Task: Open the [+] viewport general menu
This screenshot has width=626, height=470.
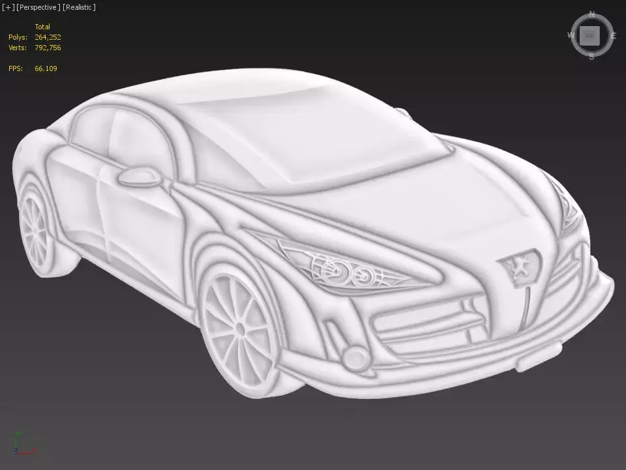Action: click(x=8, y=7)
